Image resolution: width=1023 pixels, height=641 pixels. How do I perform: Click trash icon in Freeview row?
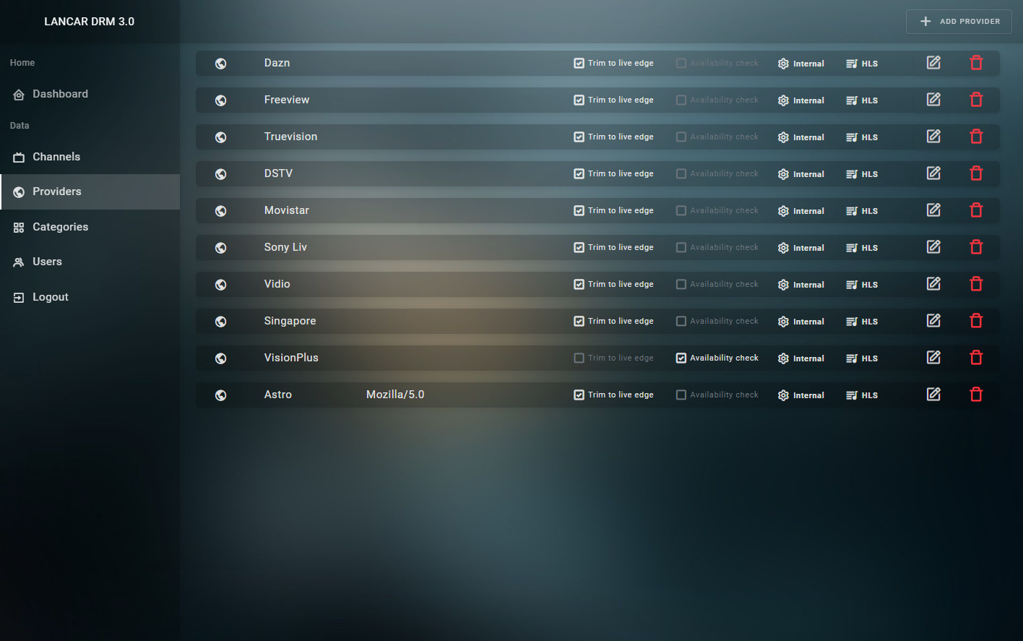tap(976, 100)
